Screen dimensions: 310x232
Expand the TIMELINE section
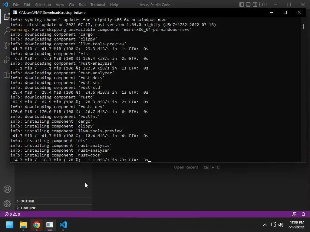point(53,208)
